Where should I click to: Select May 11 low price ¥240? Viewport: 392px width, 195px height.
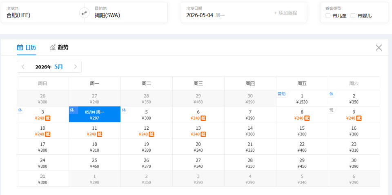94,131
